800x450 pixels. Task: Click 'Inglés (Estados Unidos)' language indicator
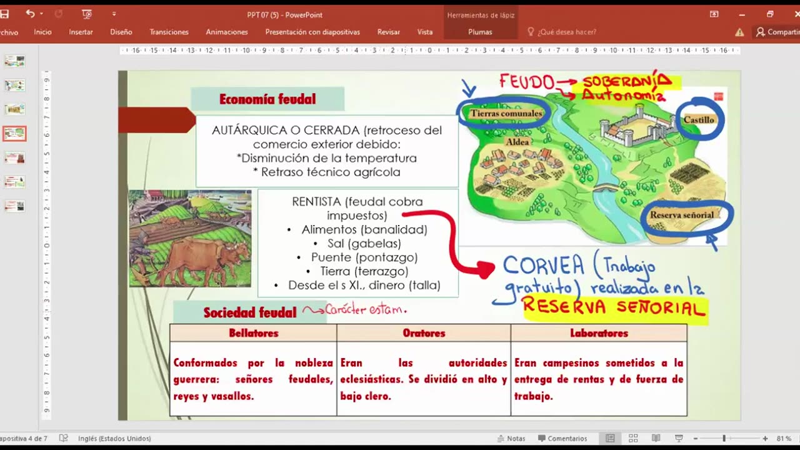(x=114, y=439)
